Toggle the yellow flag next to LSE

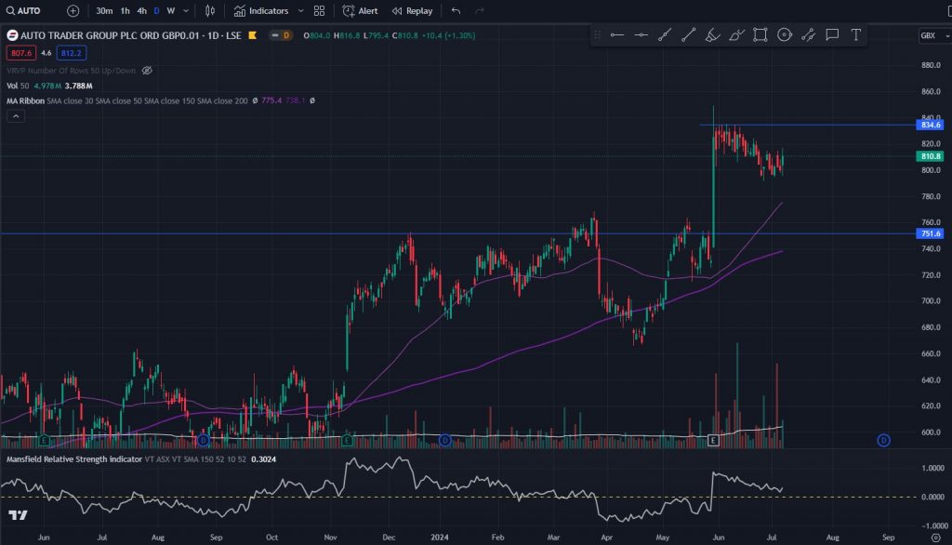click(253, 35)
